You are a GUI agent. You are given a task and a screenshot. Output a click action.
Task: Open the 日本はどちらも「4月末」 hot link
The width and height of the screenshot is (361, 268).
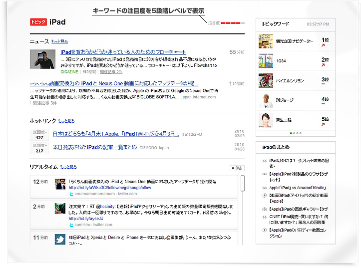(116, 134)
